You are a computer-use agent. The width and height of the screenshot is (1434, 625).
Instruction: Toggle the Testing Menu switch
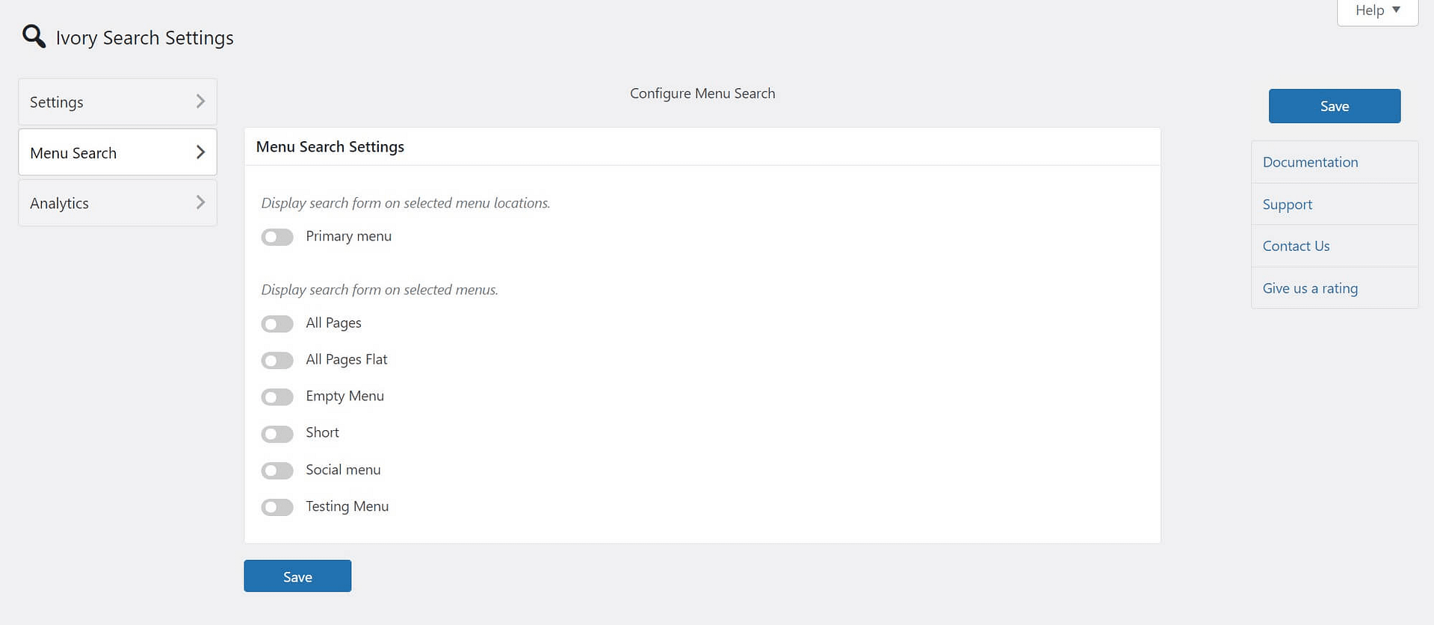pos(277,508)
